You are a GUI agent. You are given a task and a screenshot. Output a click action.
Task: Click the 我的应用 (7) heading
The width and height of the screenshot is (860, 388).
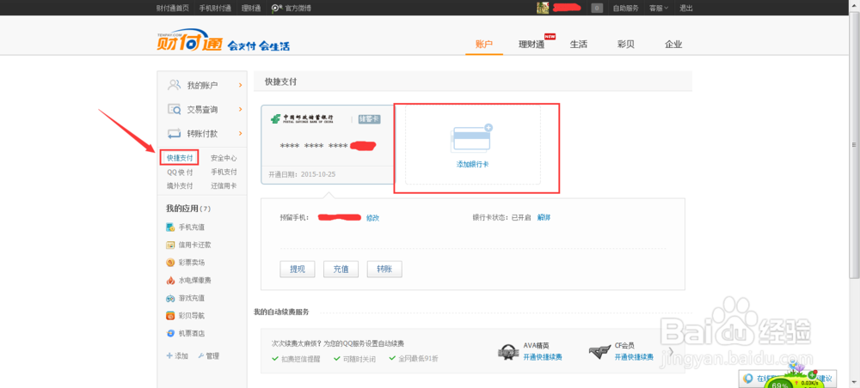[x=188, y=209]
